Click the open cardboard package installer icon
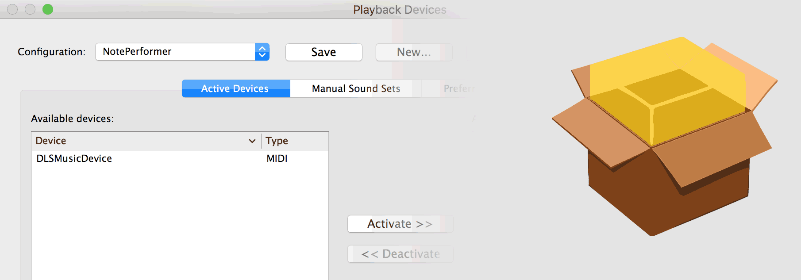 [665, 136]
